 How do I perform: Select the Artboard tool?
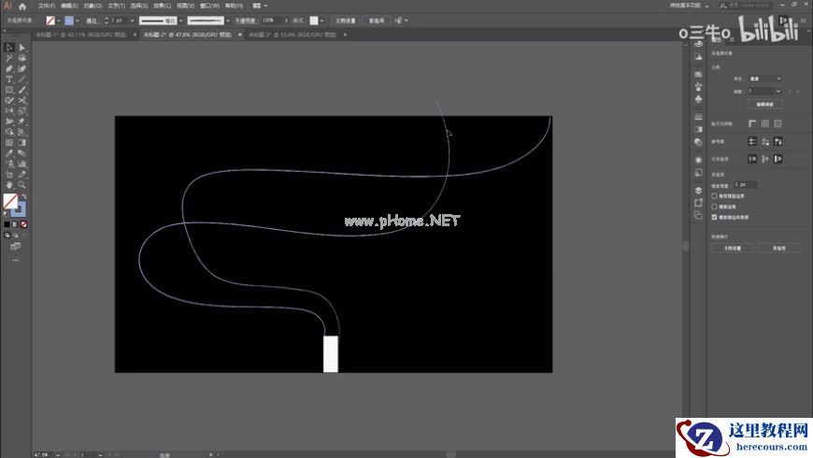[9, 174]
